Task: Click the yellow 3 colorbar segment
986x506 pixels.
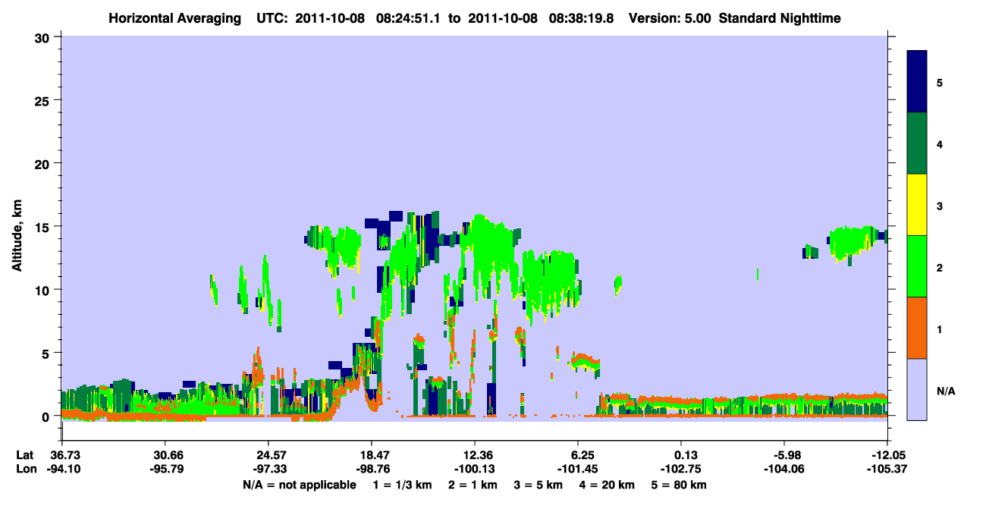Action: tap(917, 205)
